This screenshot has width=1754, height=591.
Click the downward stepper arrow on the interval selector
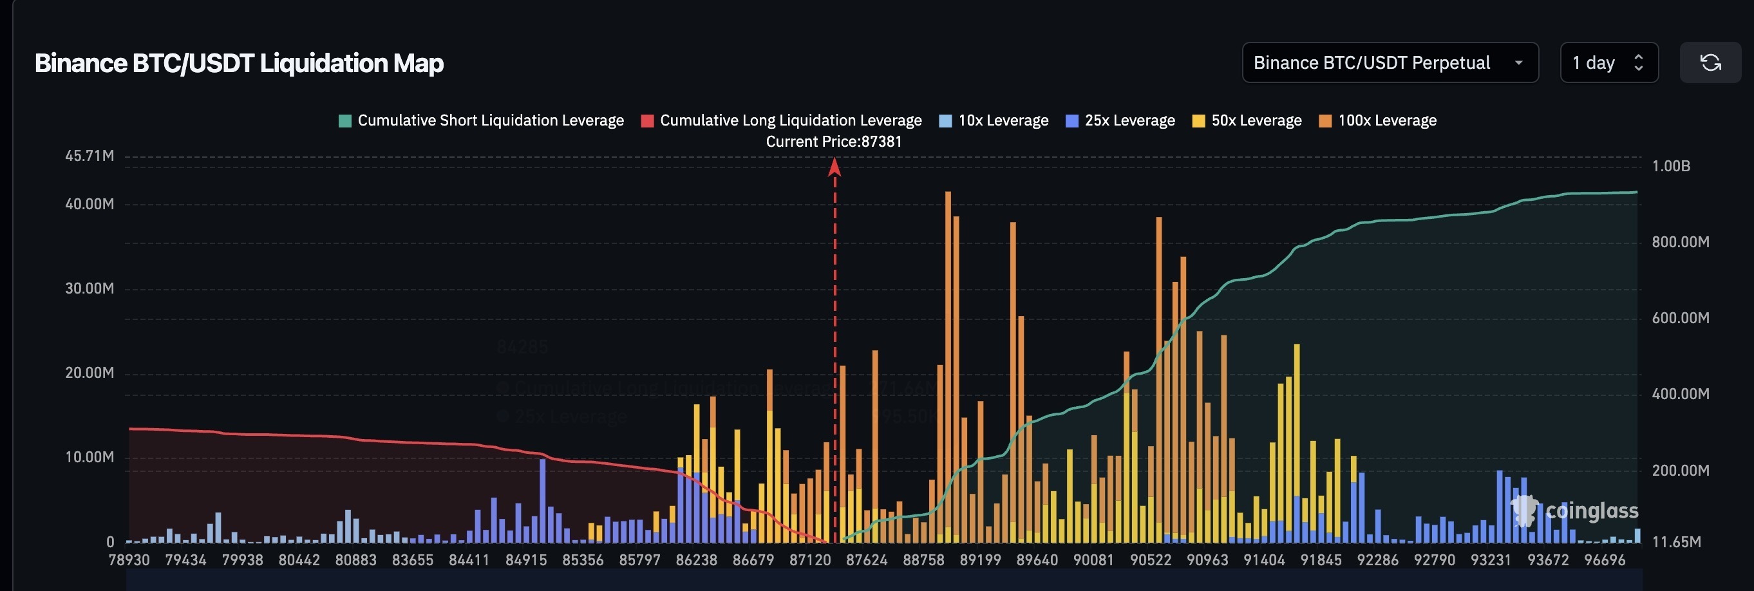tap(1639, 68)
